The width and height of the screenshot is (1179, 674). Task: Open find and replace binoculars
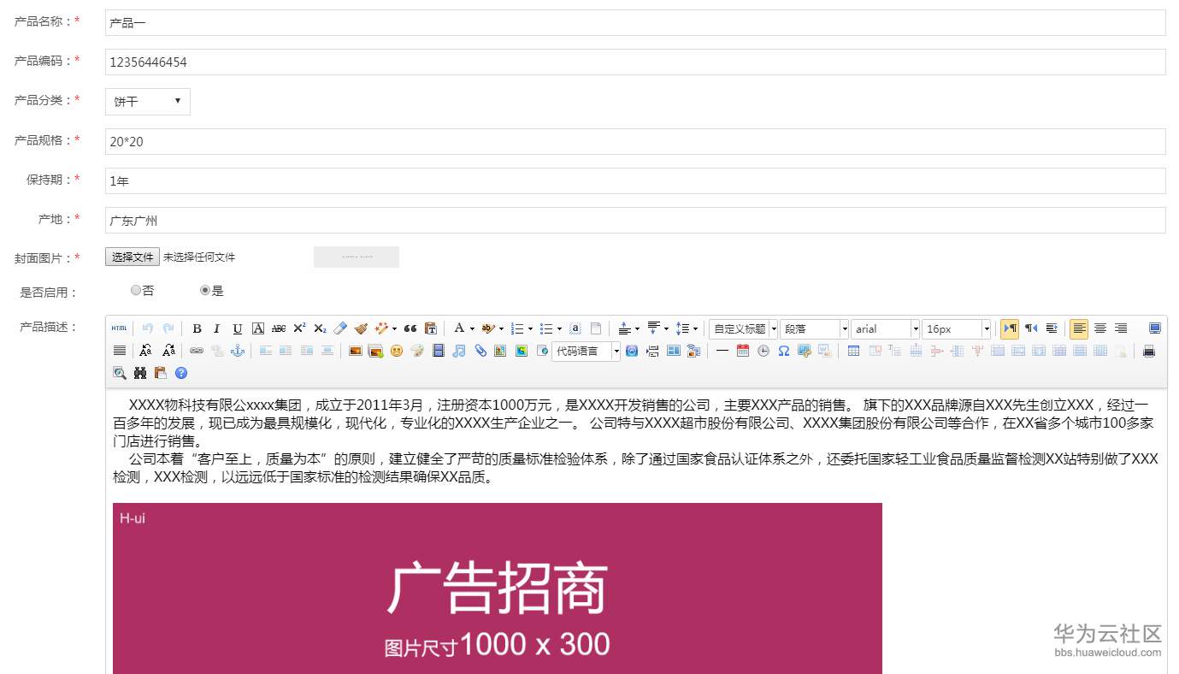(x=140, y=373)
